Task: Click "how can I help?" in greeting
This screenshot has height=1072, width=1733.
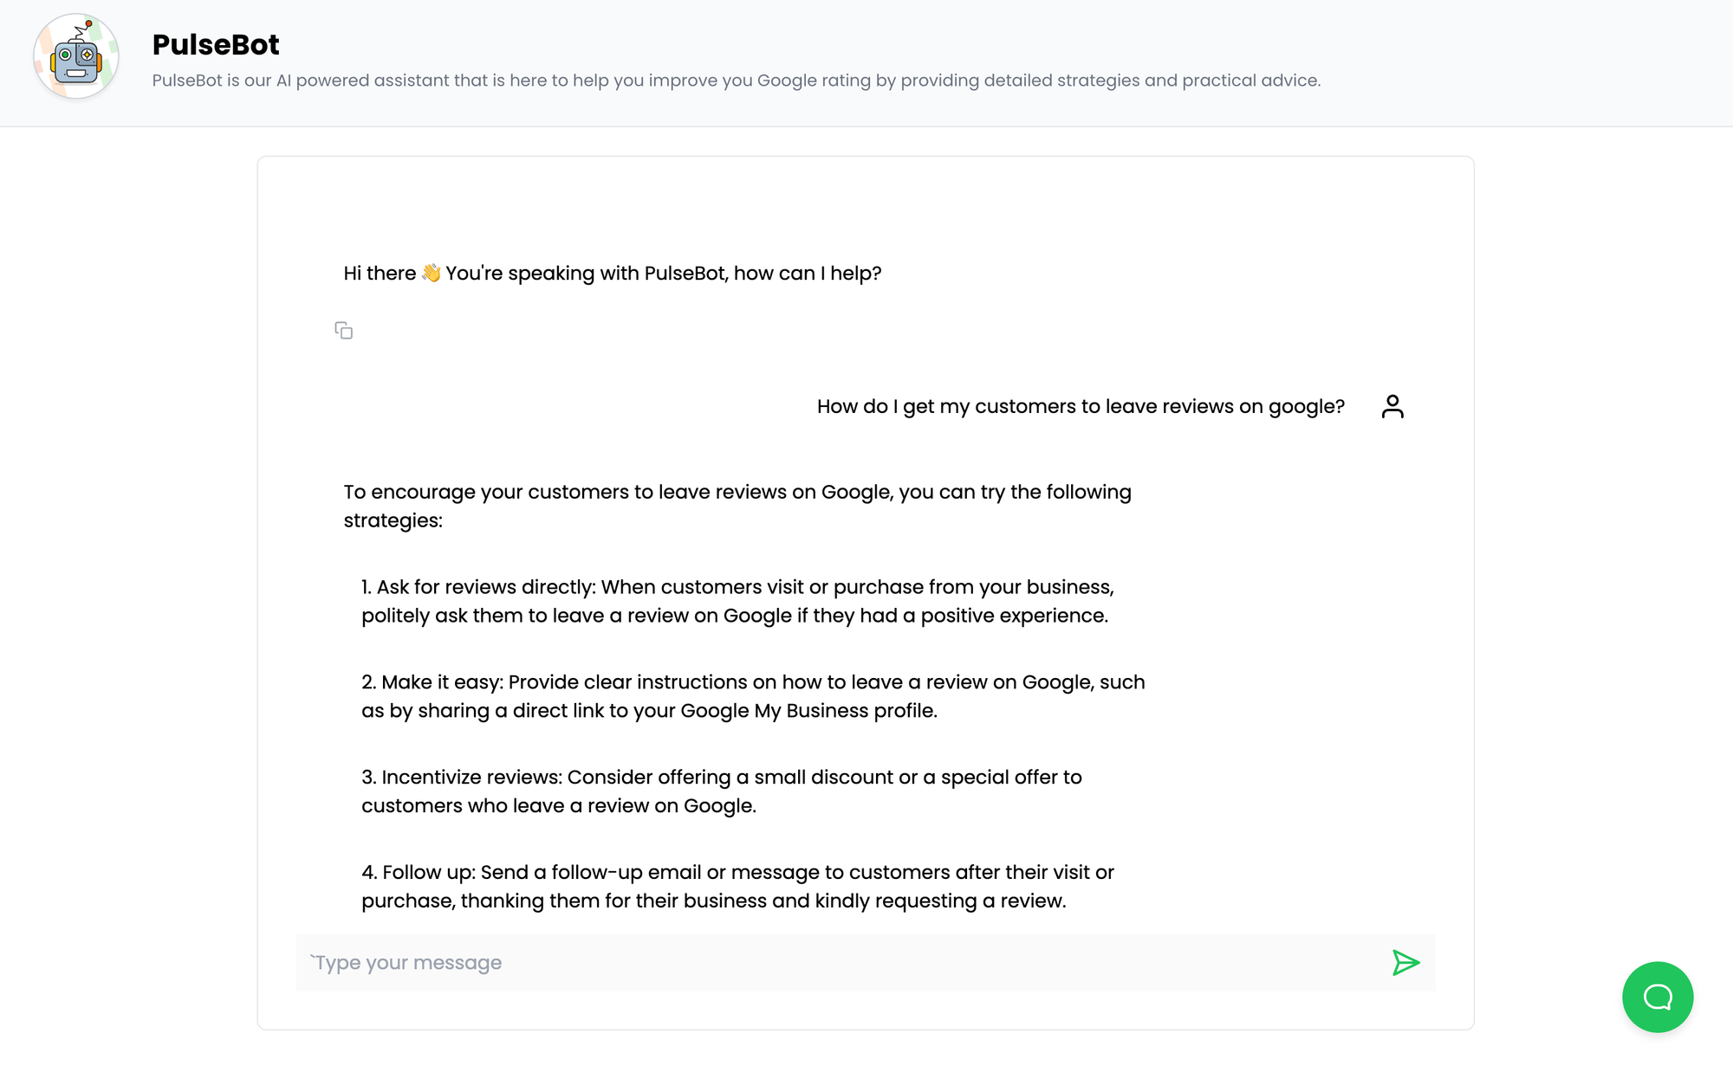Action: point(807,274)
